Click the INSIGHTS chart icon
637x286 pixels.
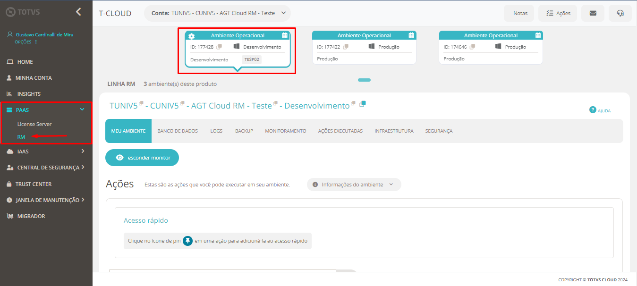(x=9, y=94)
